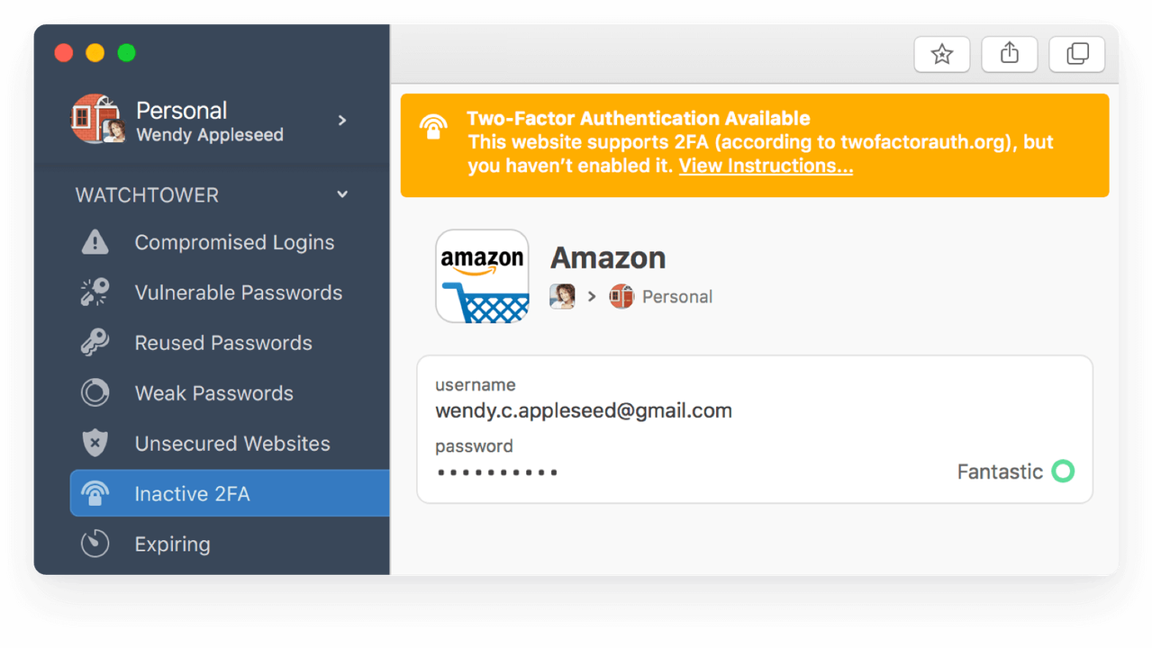Screen dimensions: 1152x648
Task: Click the Amazon app logo
Action: (x=482, y=276)
